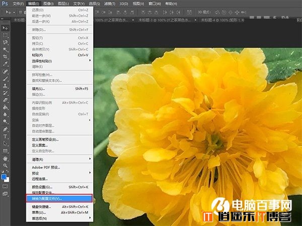
Task: Open the 图层(L) menu
Action: (63, 4)
